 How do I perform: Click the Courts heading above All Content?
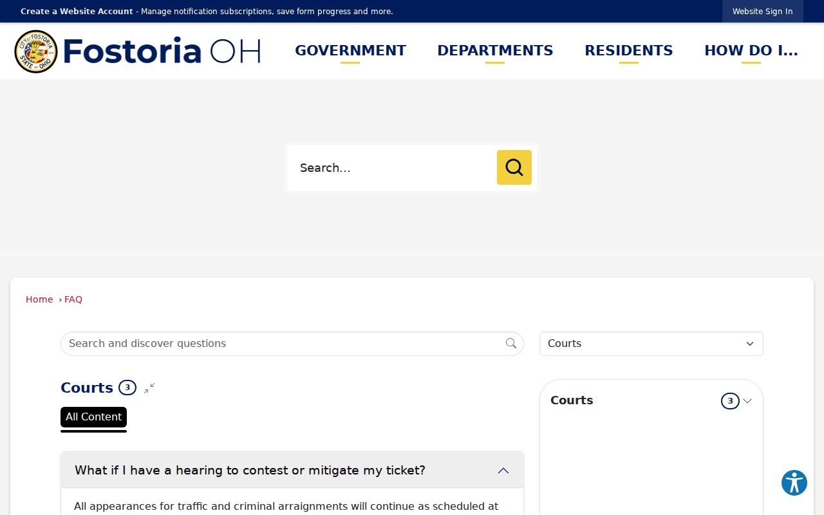[87, 388]
